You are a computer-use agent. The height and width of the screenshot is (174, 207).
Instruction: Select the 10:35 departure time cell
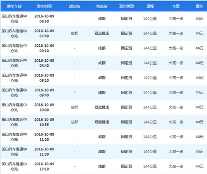click(x=44, y=122)
